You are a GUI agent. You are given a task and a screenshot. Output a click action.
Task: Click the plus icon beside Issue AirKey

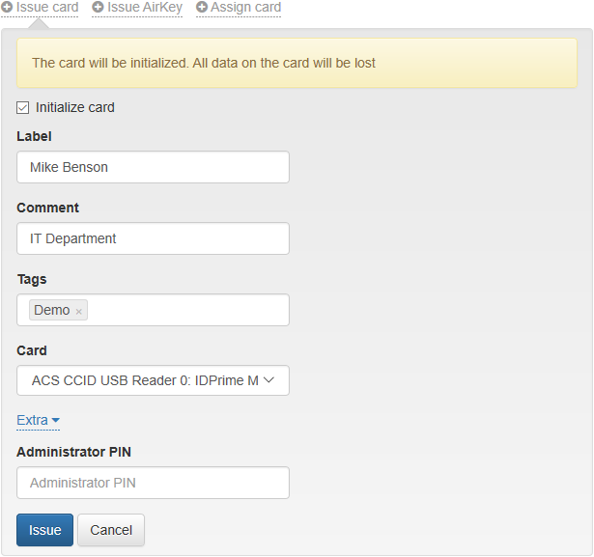98,8
